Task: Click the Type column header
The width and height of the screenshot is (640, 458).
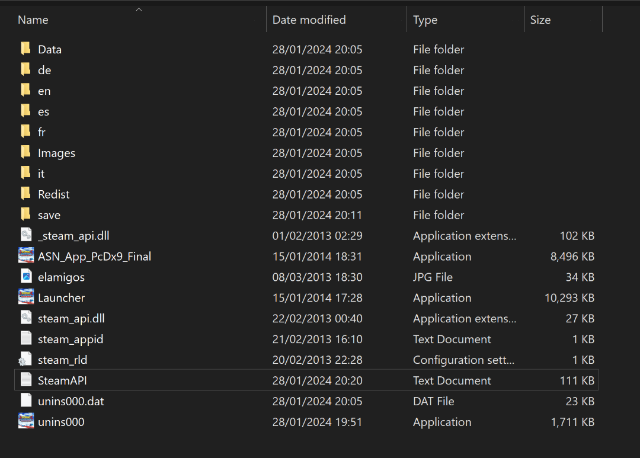Action: tap(425, 20)
